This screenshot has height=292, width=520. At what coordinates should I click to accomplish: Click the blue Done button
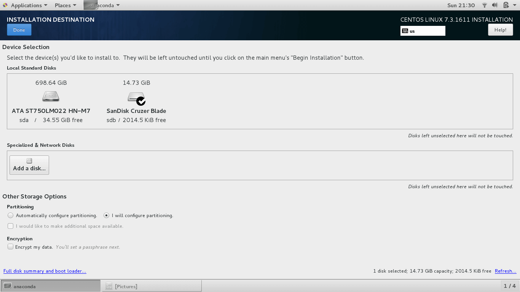coord(19,30)
